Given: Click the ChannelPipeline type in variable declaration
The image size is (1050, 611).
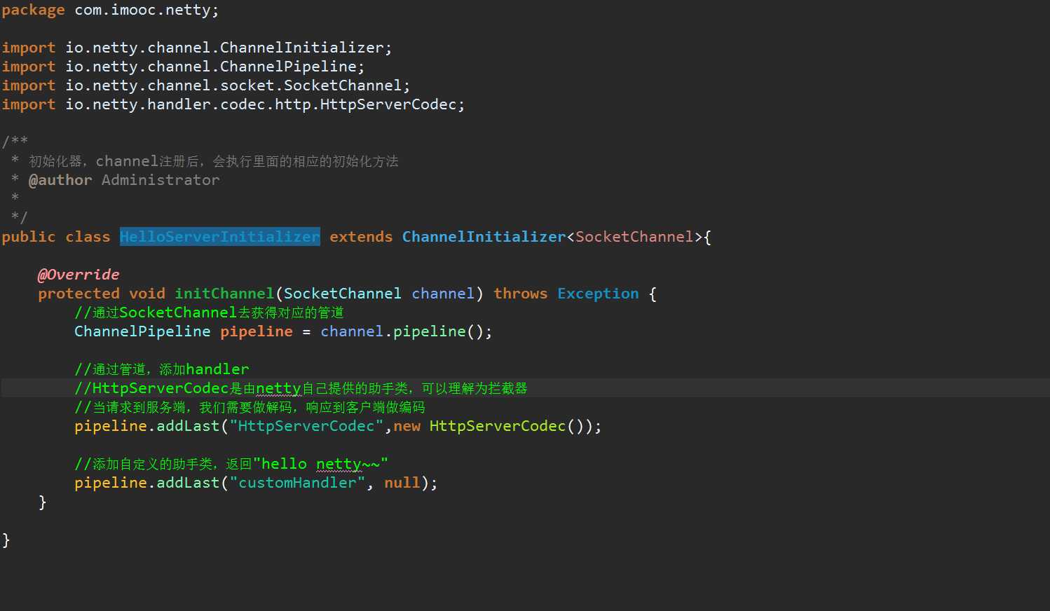Looking at the screenshot, I should (x=142, y=331).
